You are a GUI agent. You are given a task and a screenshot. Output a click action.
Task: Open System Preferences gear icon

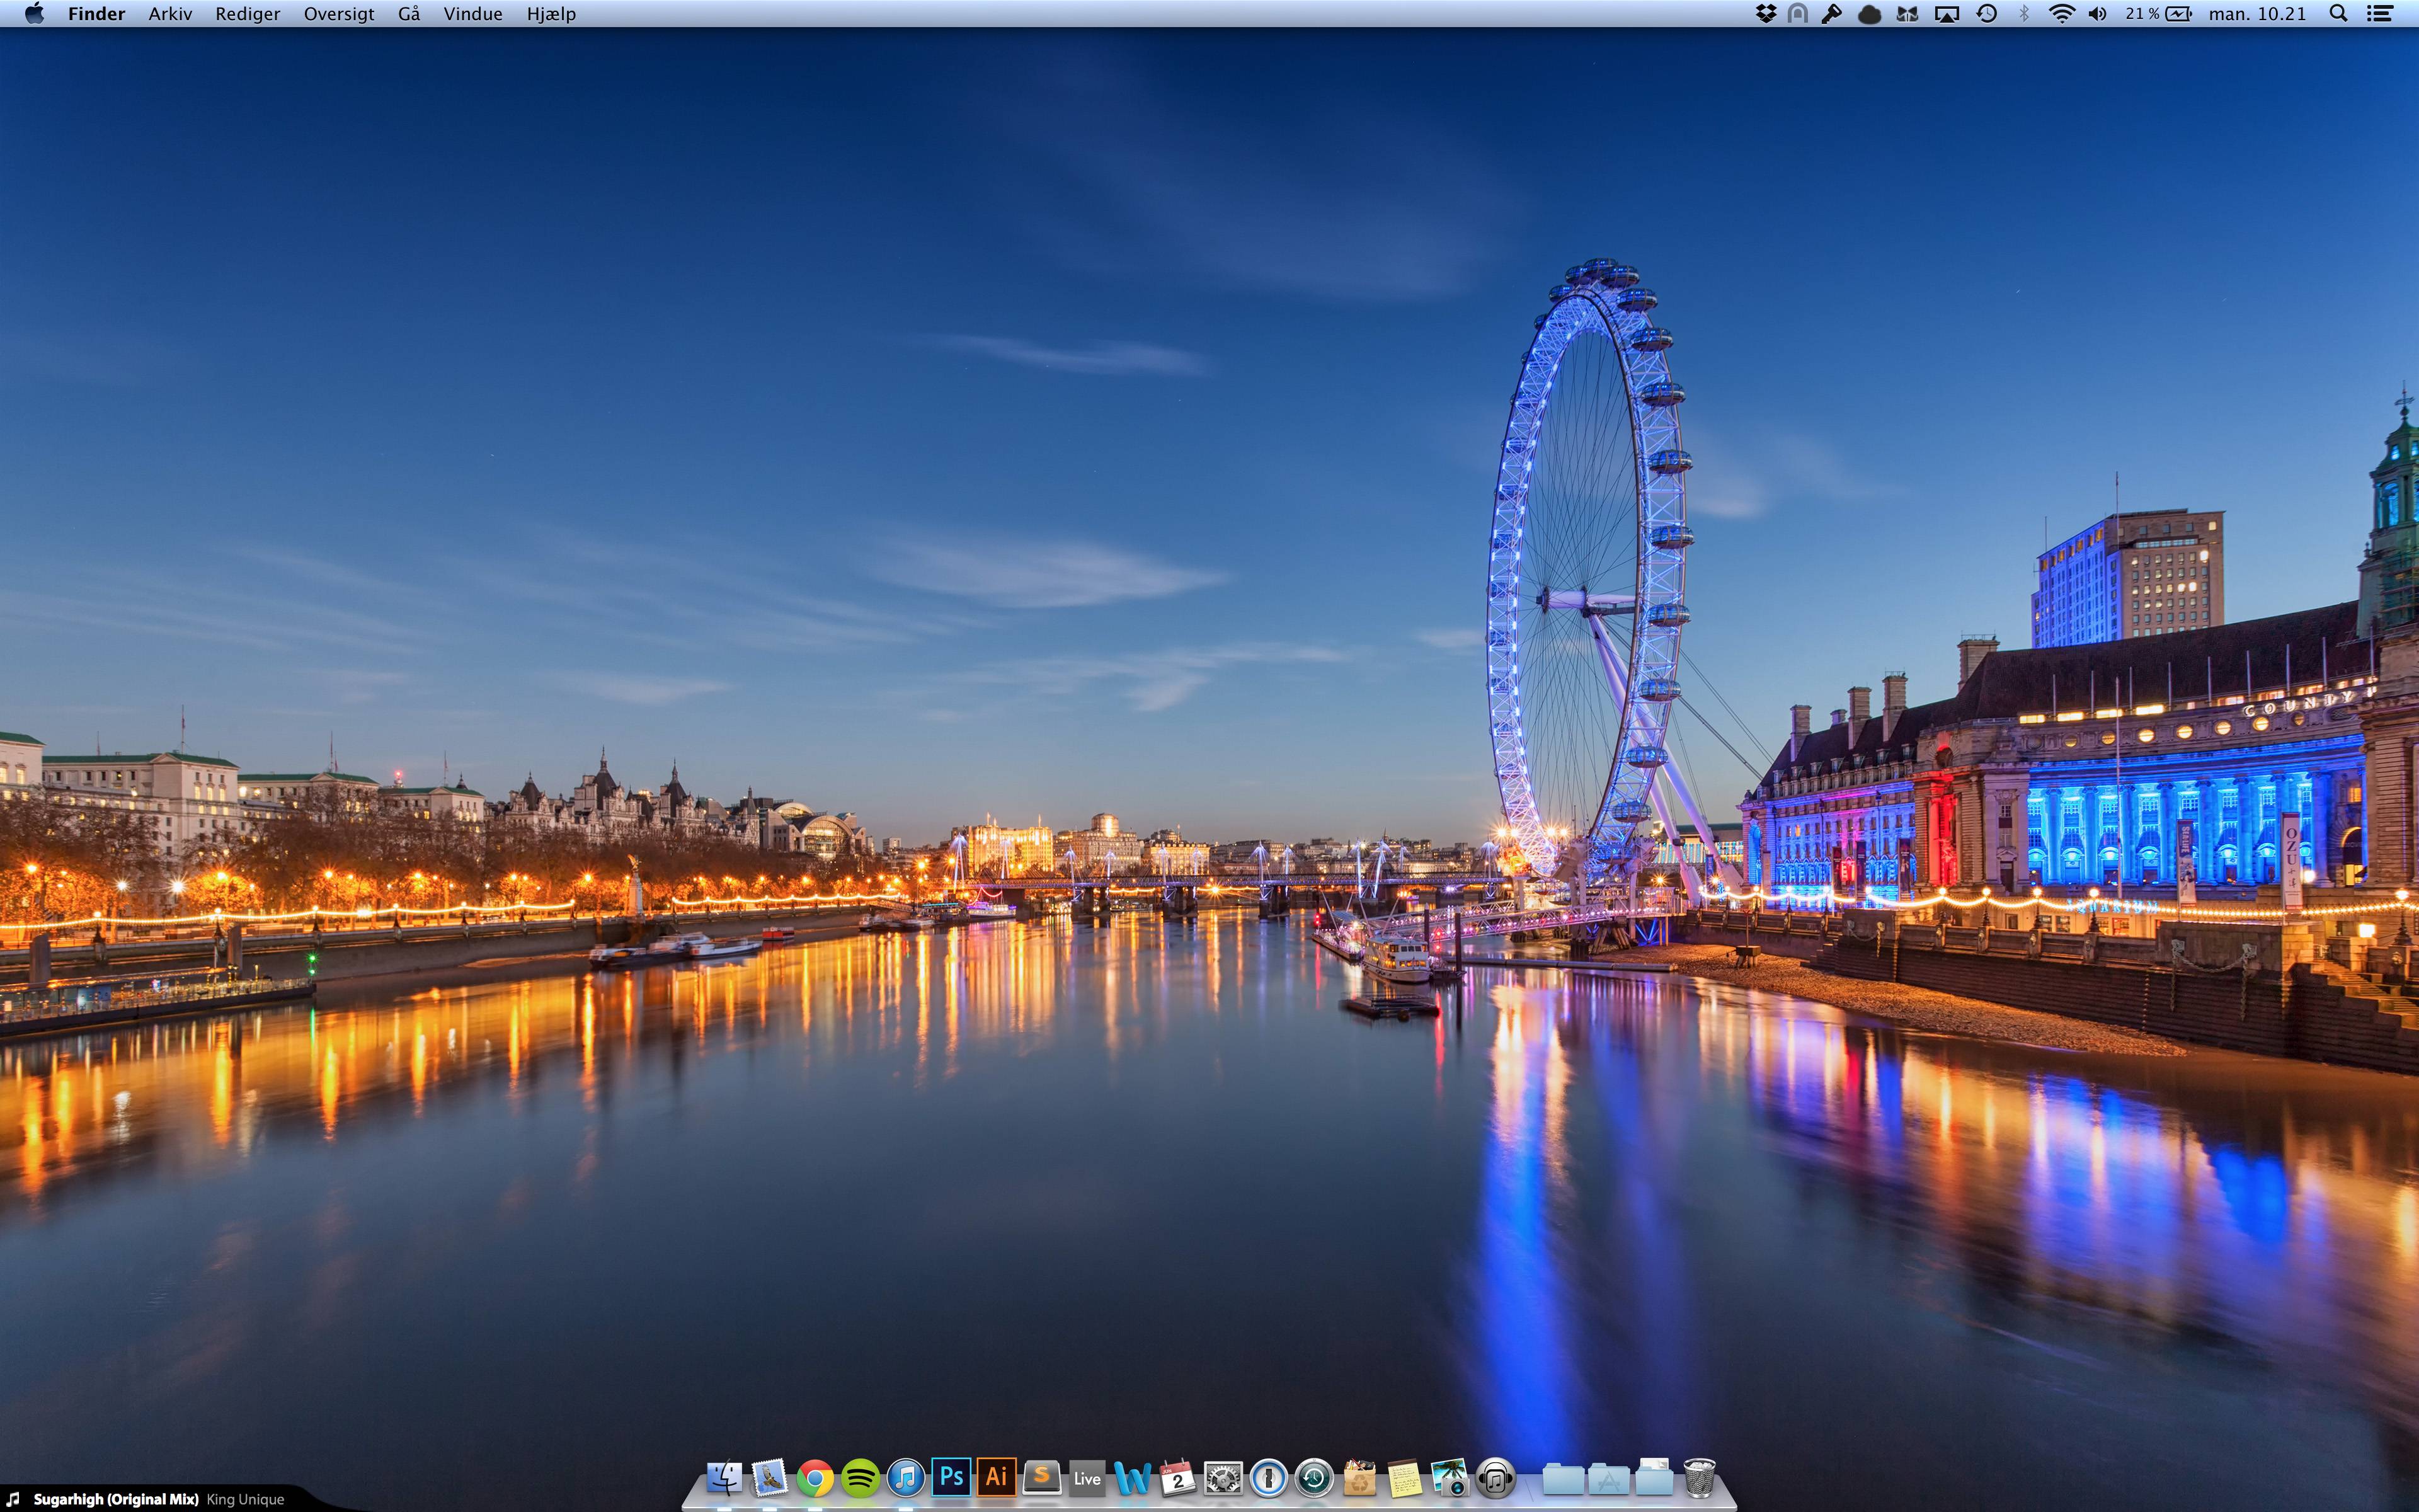tap(1223, 1478)
